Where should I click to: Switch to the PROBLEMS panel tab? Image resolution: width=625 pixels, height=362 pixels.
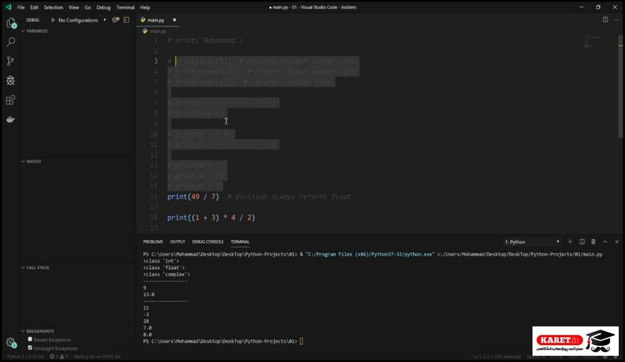[153, 242]
